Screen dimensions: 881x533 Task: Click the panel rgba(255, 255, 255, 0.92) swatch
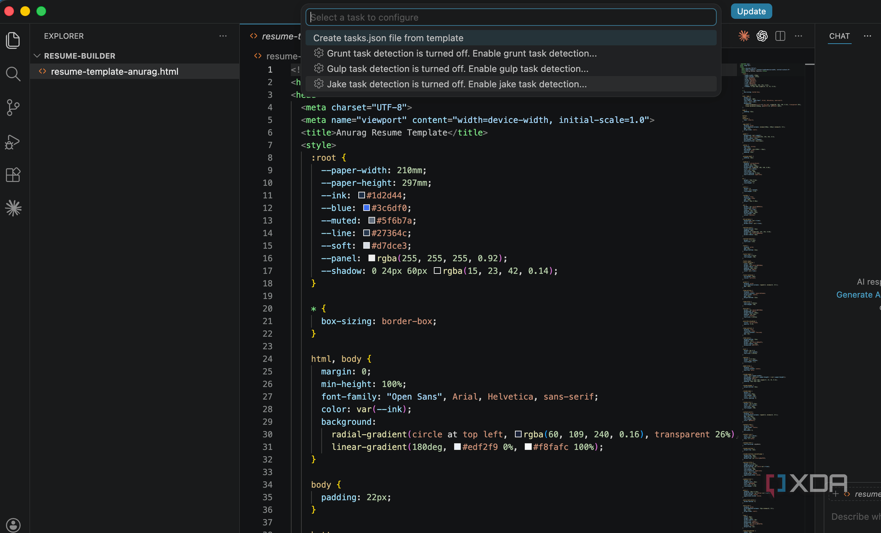pyautogui.click(x=372, y=258)
